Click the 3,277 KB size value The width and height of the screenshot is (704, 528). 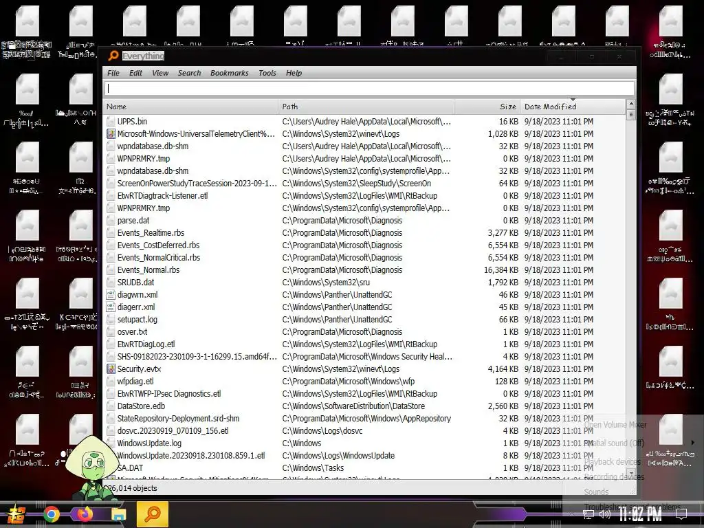[x=503, y=232]
